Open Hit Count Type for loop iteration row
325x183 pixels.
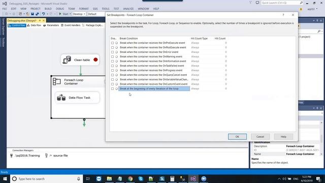pyautogui.click(x=195, y=88)
